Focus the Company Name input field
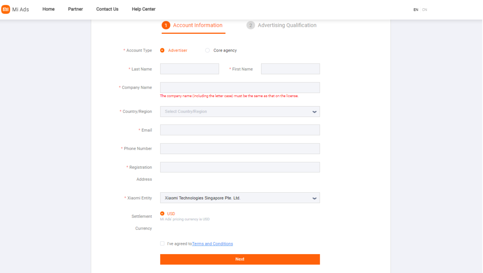483x273 pixels. [x=240, y=88]
